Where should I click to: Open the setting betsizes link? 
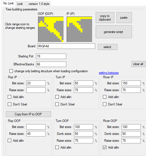click(109, 73)
